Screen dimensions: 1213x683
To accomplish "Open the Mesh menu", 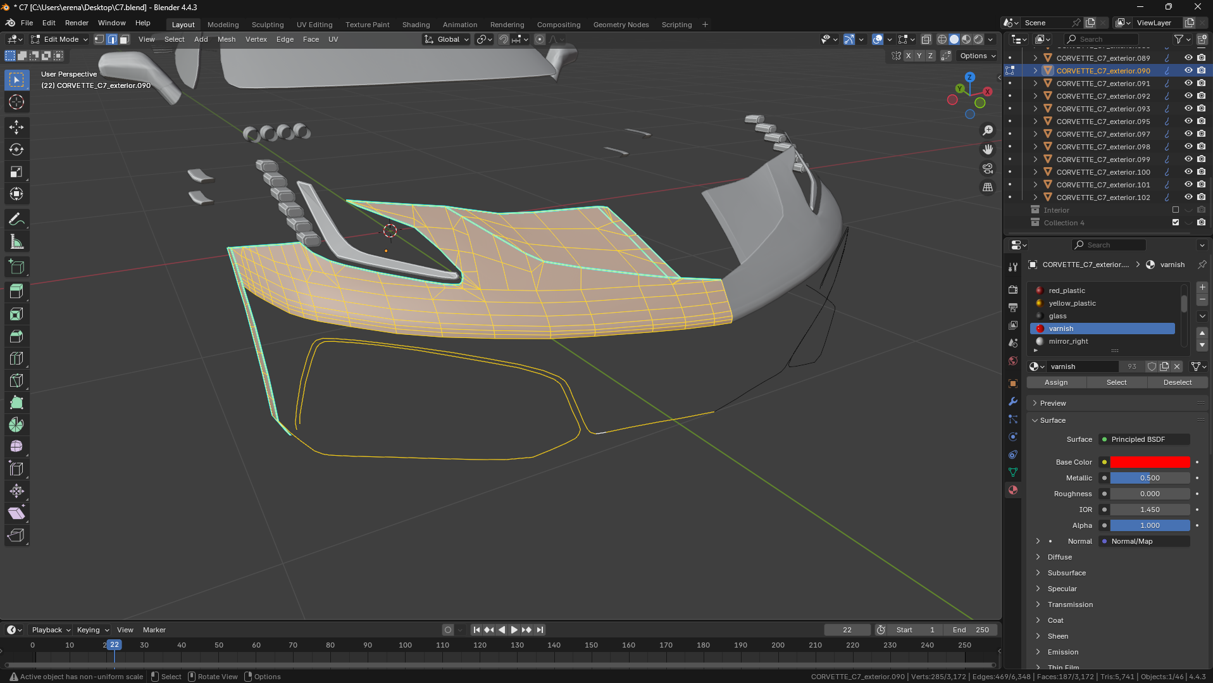I will (x=226, y=39).
